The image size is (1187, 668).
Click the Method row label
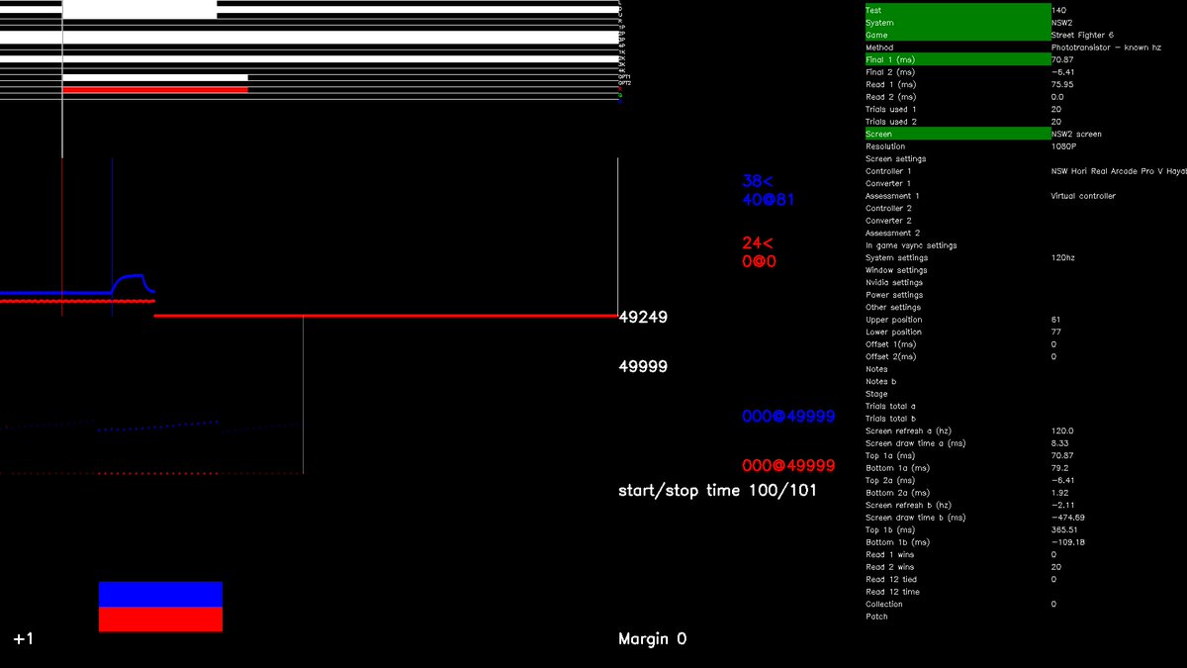click(x=879, y=48)
